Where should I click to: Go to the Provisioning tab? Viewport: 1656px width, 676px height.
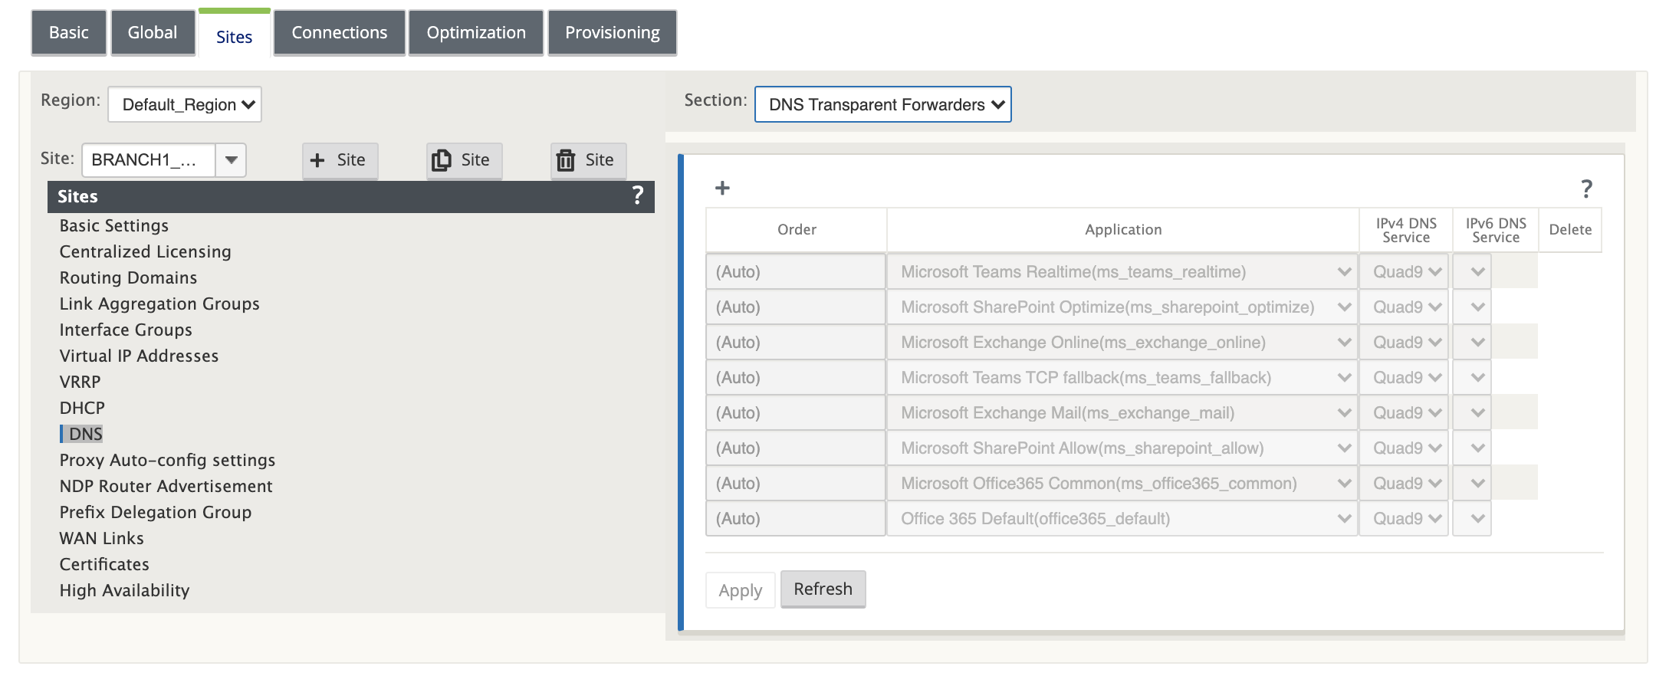[x=613, y=33]
